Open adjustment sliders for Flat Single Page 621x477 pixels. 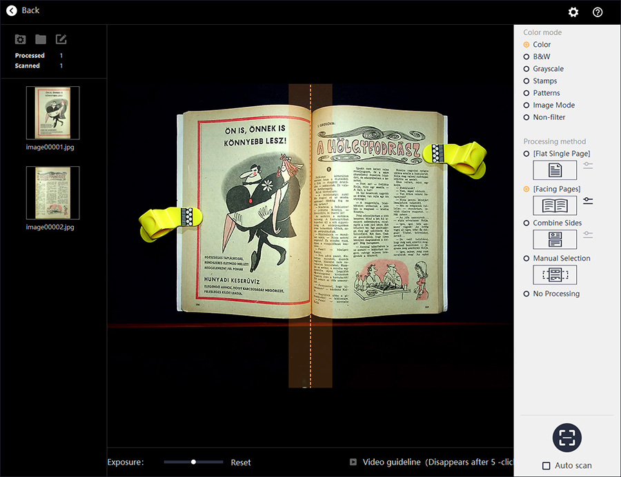(588, 165)
